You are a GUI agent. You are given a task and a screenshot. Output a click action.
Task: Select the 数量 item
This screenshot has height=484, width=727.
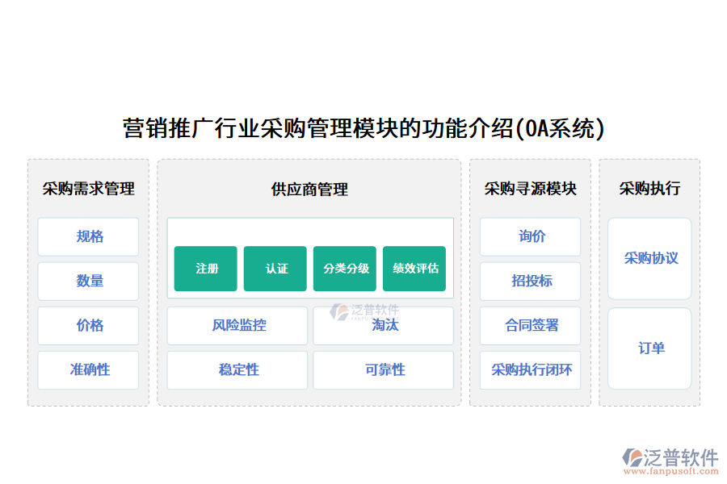click(89, 282)
